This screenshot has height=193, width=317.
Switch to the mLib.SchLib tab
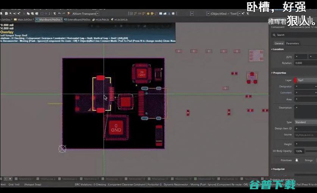pos(119,20)
